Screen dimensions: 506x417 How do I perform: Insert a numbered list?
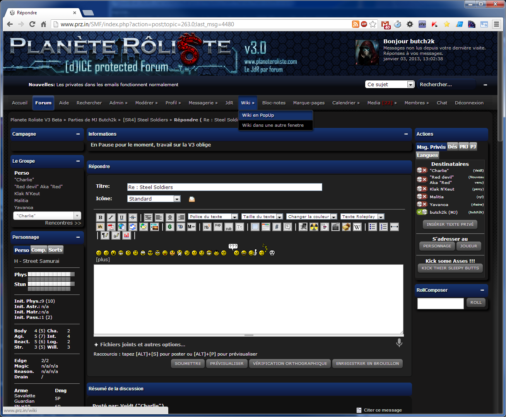coord(383,227)
